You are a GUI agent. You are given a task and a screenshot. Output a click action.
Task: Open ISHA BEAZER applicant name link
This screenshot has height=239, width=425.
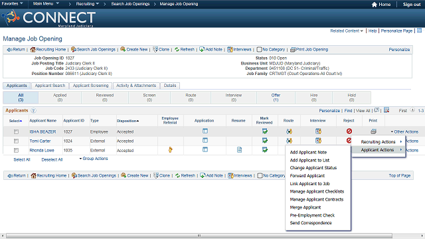tap(42, 131)
